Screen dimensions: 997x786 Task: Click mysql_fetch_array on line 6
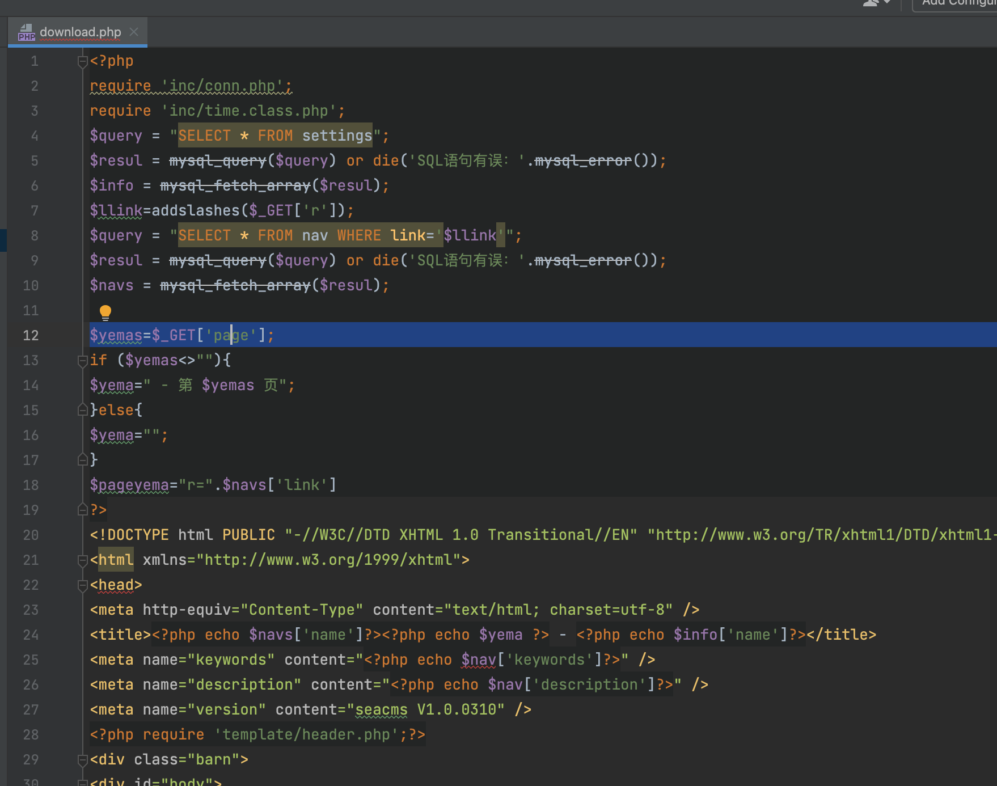(x=235, y=185)
